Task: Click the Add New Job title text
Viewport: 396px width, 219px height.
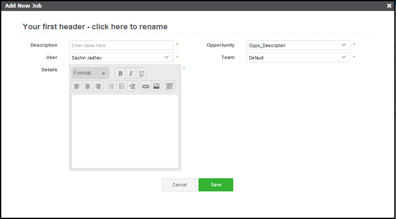Action: 23,6
